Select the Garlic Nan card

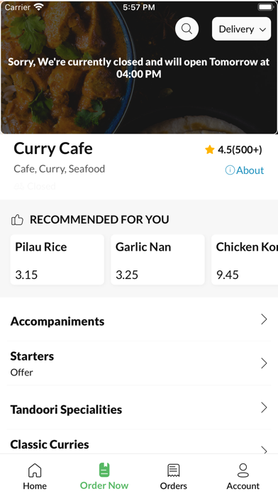coord(157,260)
